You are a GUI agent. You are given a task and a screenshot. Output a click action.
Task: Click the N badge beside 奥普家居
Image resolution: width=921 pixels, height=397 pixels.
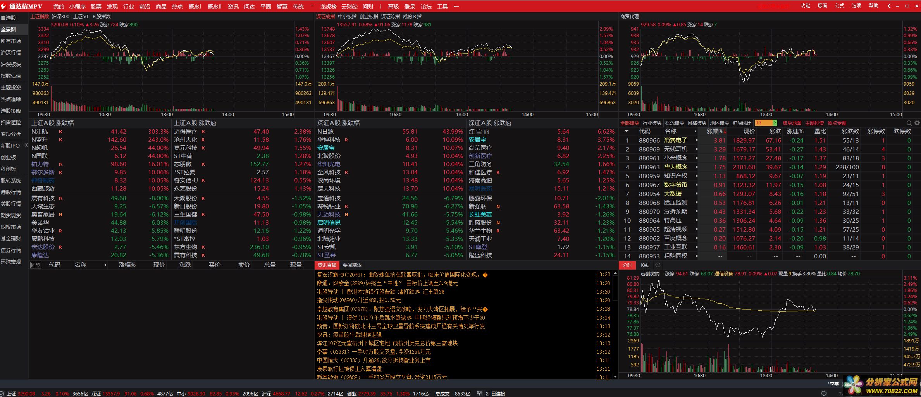[x=60, y=215]
